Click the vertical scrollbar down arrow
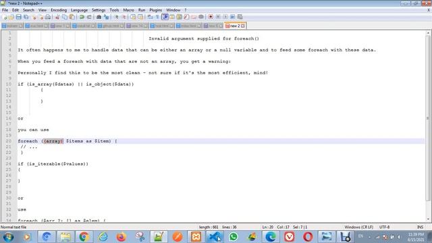Viewport: 432px width, 243px height. [x=428, y=219]
